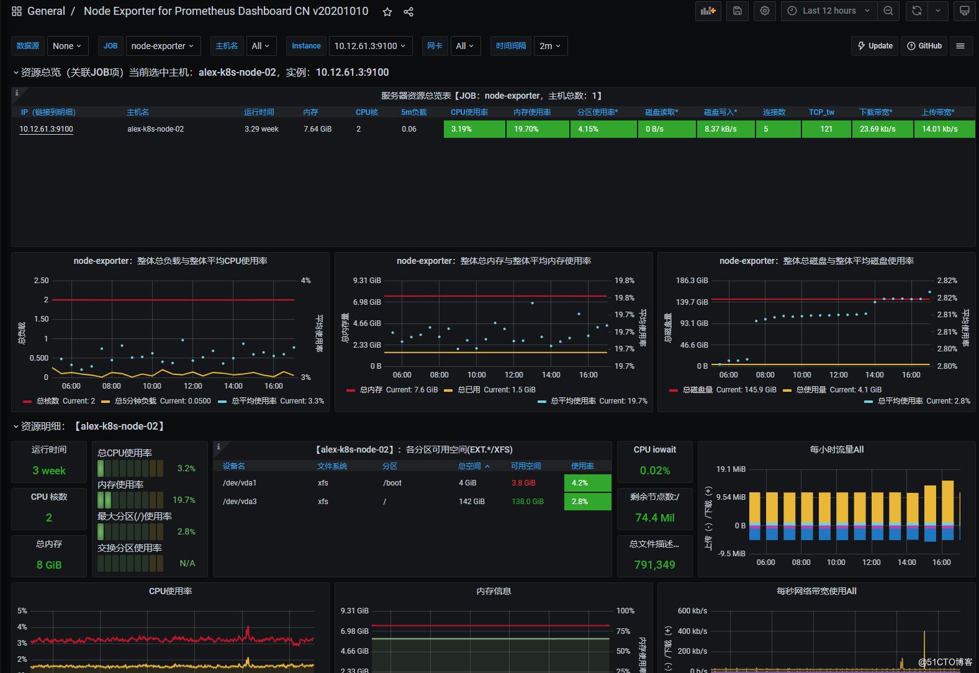Screen dimensions: 979x673
Task: Open dashboard settings gear
Action: click(x=765, y=11)
